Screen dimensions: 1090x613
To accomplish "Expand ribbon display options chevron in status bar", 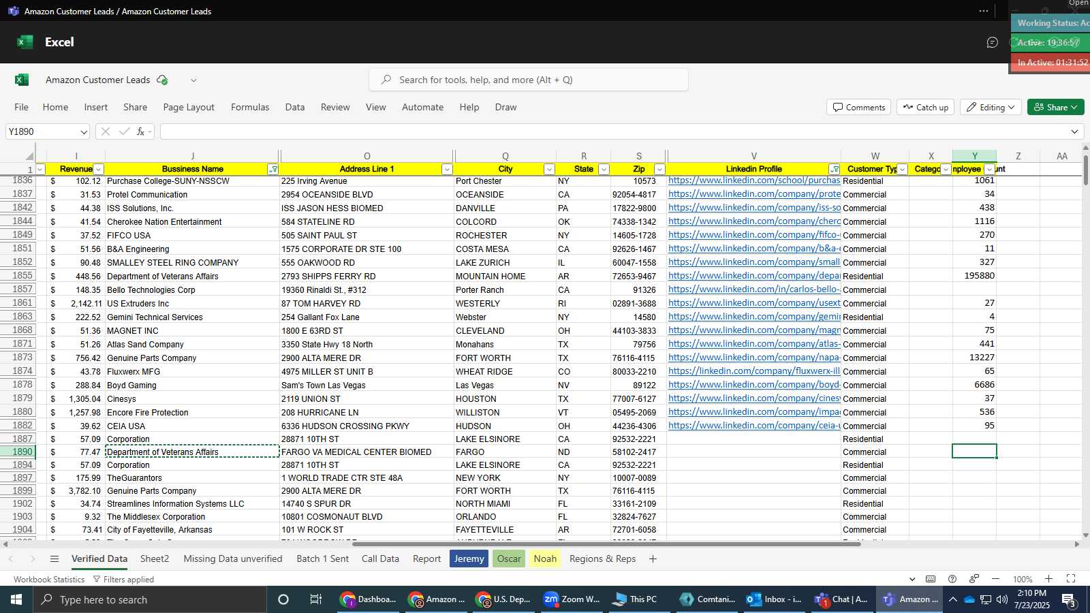I will click(x=912, y=579).
